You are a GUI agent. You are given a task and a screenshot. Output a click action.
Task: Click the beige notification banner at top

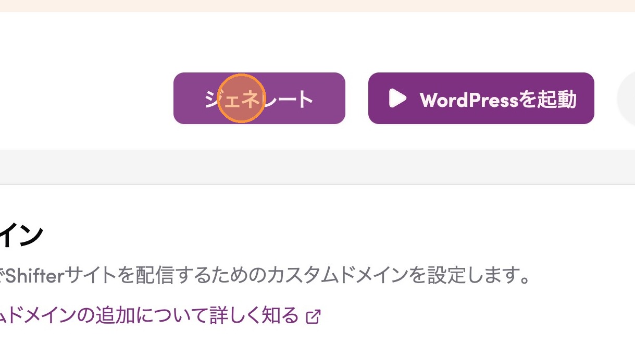tap(317, 6)
